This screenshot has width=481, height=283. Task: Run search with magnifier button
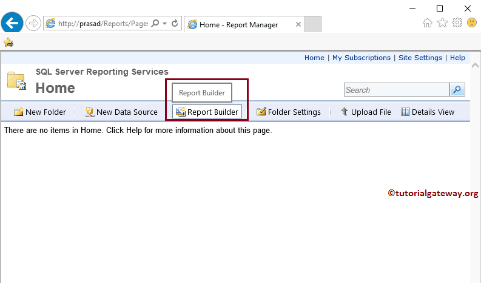pyautogui.click(x=457, y=90)
